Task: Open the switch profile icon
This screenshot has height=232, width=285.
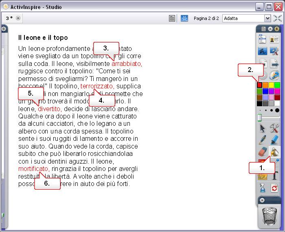Action: click(274, 39)
